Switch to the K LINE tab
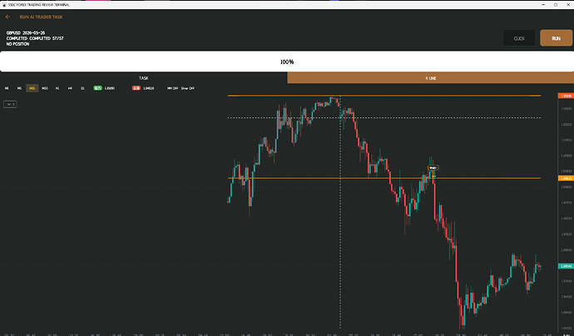 [431, 78]
